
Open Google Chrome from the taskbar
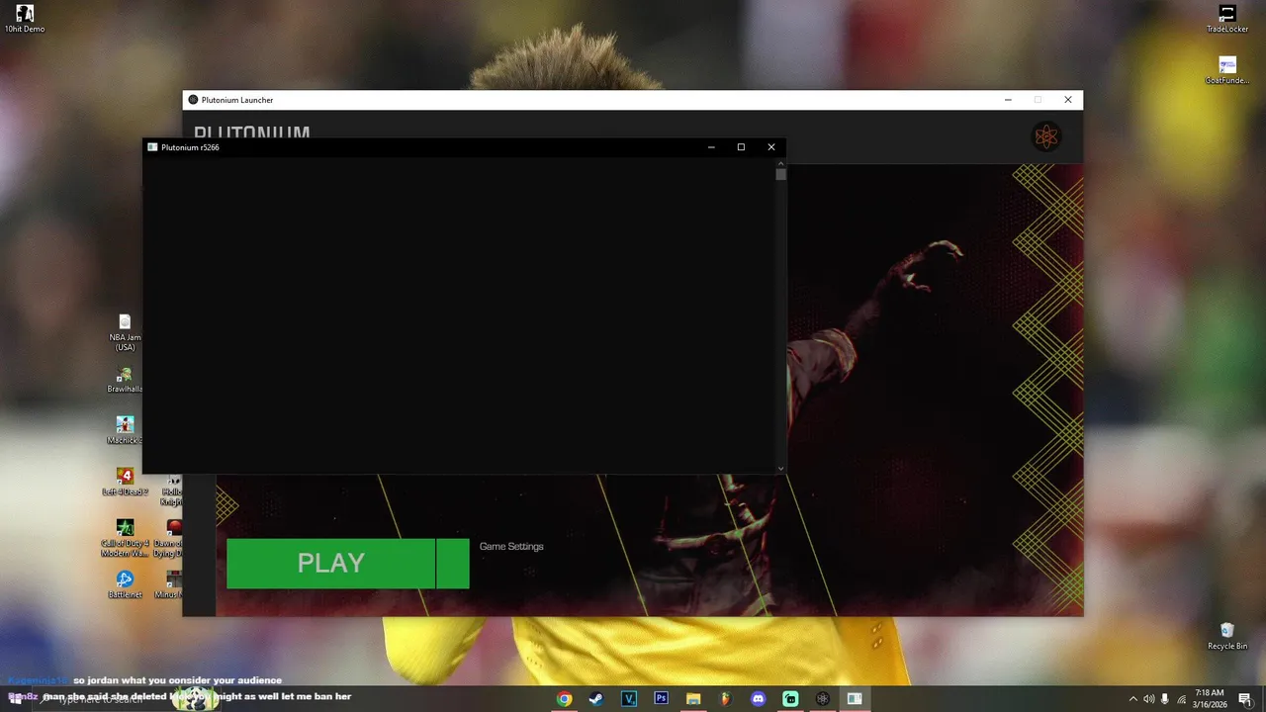564,699
